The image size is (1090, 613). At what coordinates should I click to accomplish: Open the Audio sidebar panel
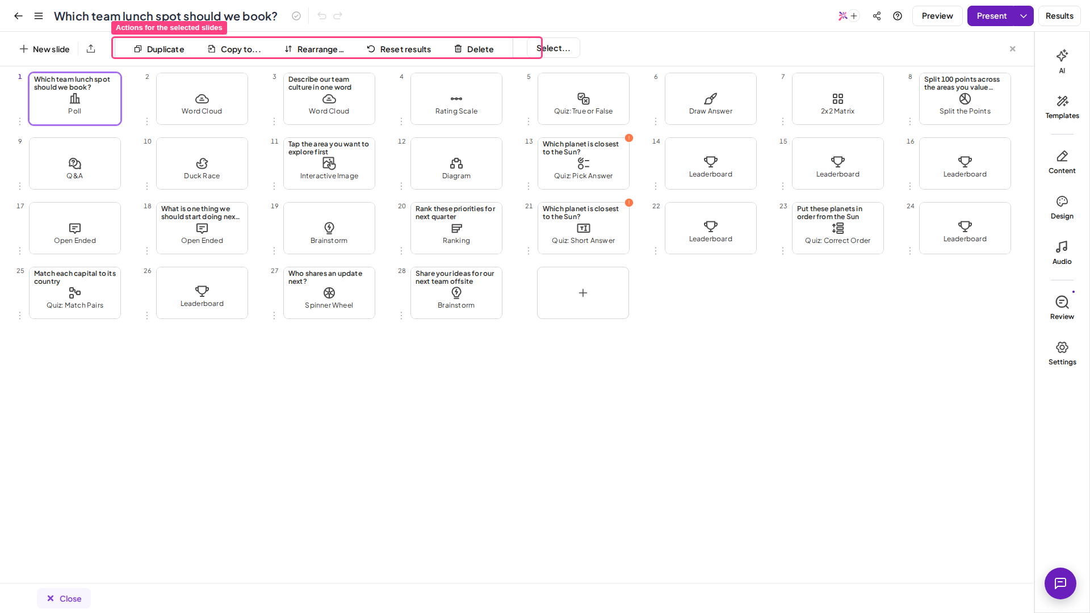click(1062, 253)
